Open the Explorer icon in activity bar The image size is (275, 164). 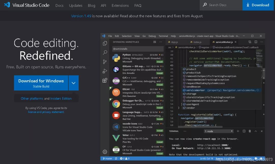[x=105, y=43]
